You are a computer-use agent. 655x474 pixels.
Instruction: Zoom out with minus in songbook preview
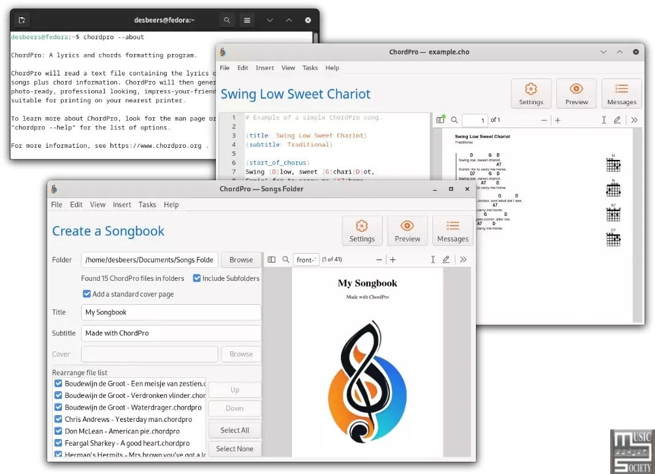[x=379, y=260]
